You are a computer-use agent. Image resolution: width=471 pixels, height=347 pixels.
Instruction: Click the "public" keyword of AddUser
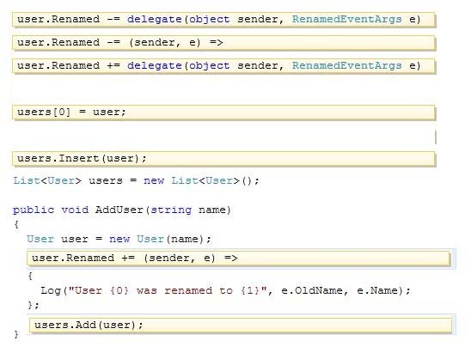pos(34,210)
